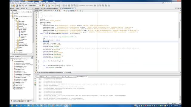The width and height of the screenshot is (191, 107).
Task: Open the Edit menu
Action: point(13,3)
